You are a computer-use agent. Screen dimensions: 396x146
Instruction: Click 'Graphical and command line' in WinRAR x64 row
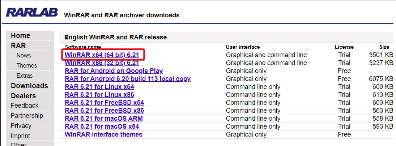tap(267, 55)
